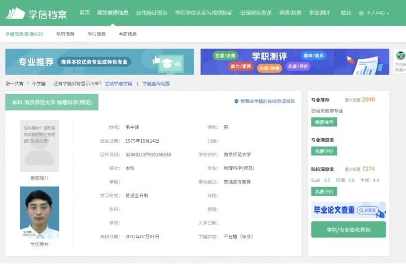Click the 综合 4.5 rating
The image size is (406, 267).
[320, 180]
